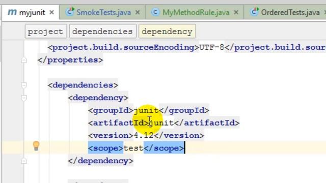This screenshot has height=183, width=326.
Task: Click the 4.12 version value
Action: click(144, 136)
